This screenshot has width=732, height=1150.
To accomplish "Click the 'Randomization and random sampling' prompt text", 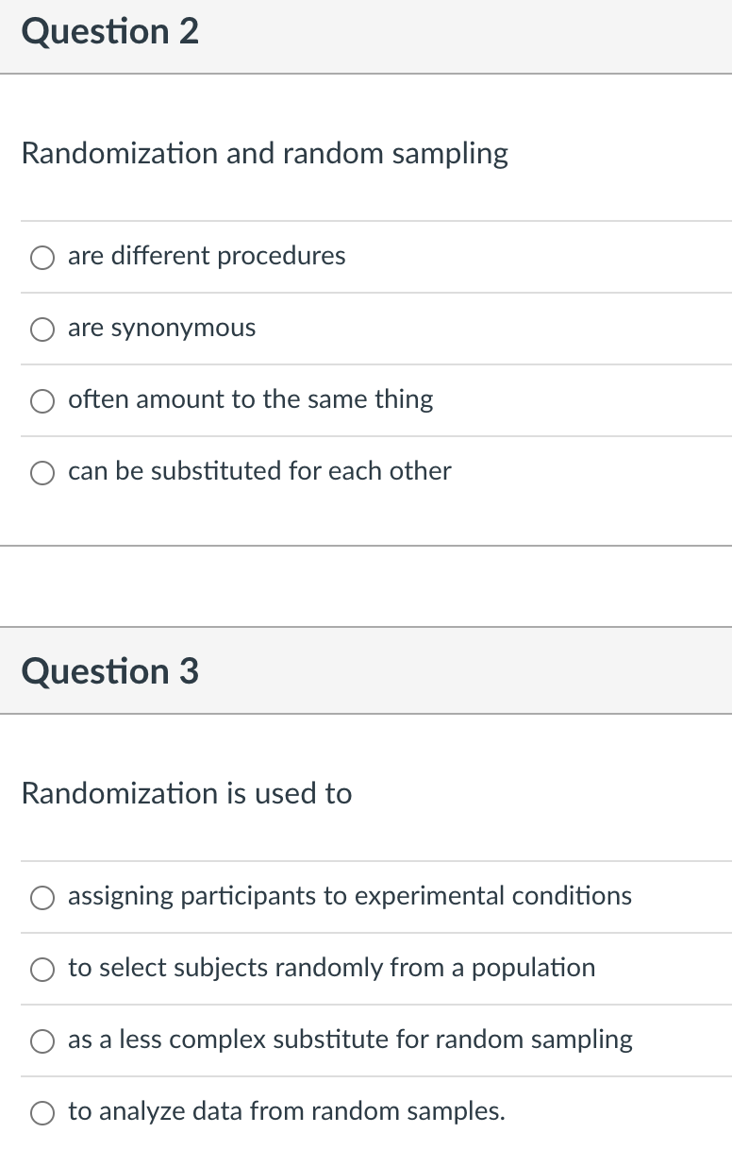I will coord(264,154).
